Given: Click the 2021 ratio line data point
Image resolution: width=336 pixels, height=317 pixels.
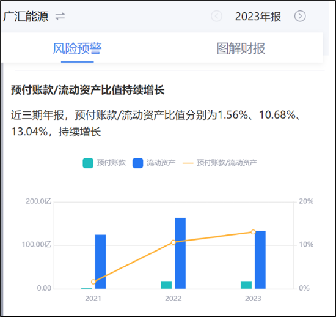Looking at the screenshot, I should click(x=93, y=282).
